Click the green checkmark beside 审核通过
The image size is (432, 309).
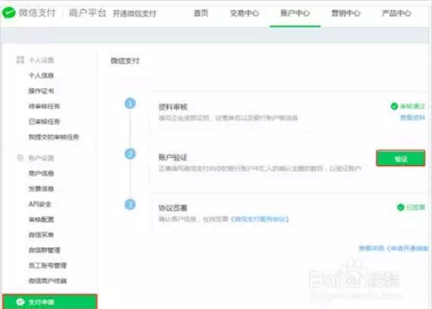[x=394, y=106]
